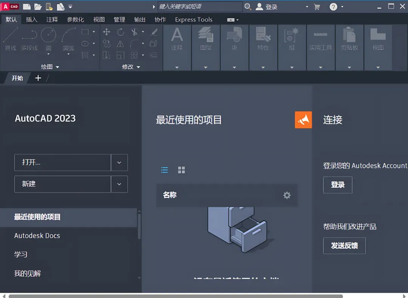Select the rectangle draw tool
The image size is (408, 298).
tap(85, 32)
